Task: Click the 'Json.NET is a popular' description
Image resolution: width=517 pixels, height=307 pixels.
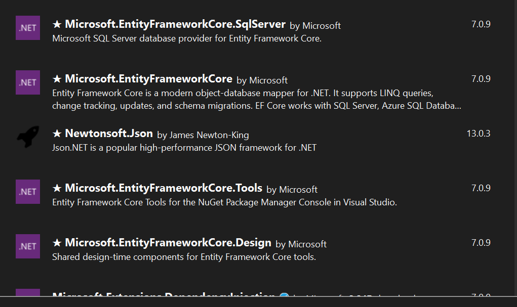Action: 184,148
